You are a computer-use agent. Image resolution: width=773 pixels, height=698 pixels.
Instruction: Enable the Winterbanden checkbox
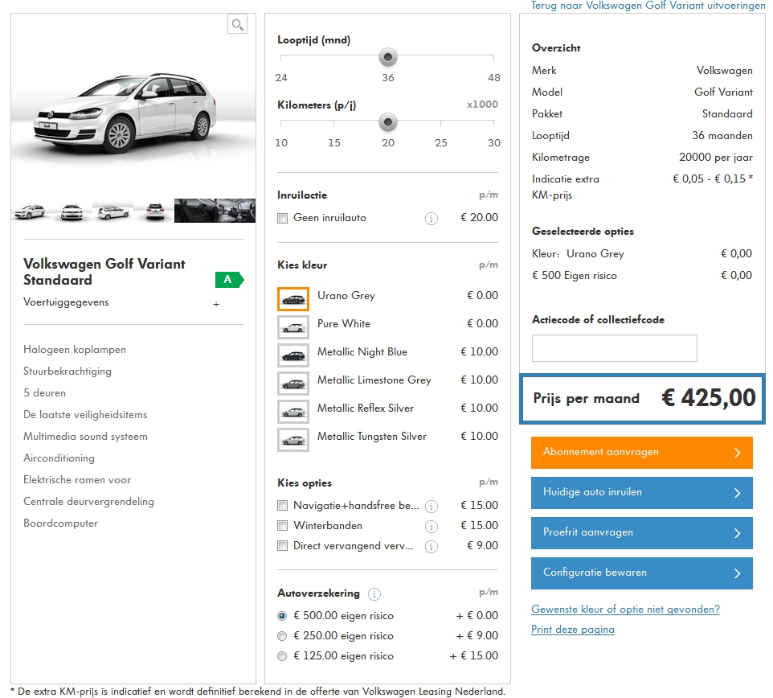[x=283, y=525]
